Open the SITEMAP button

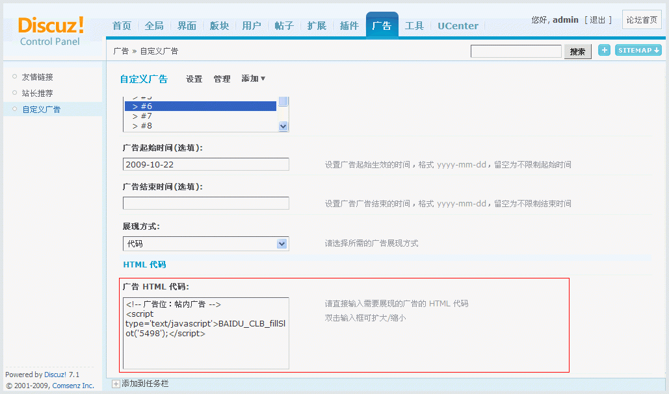638,50
